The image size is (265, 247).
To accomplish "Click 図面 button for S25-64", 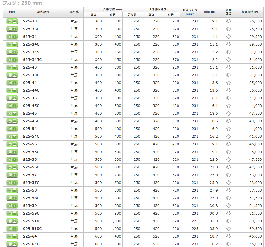I will click(x=12, y=236).
